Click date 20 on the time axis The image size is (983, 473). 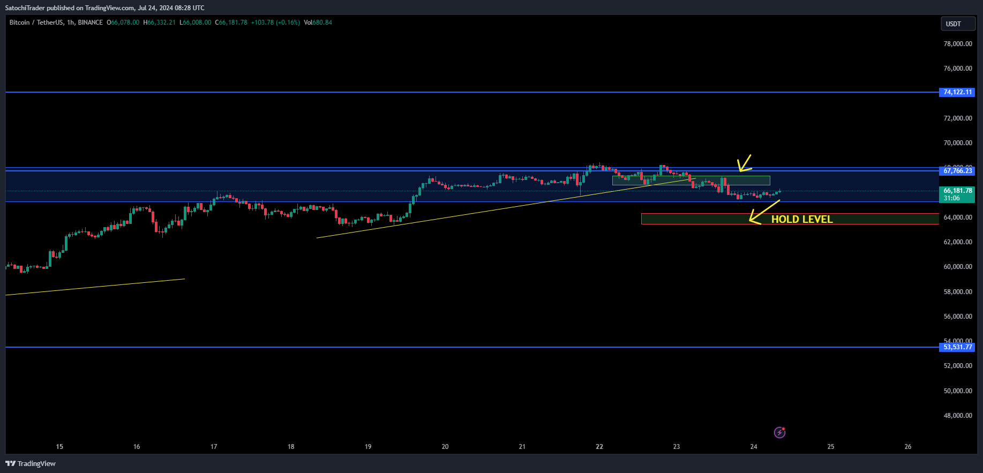pos(445,447)
